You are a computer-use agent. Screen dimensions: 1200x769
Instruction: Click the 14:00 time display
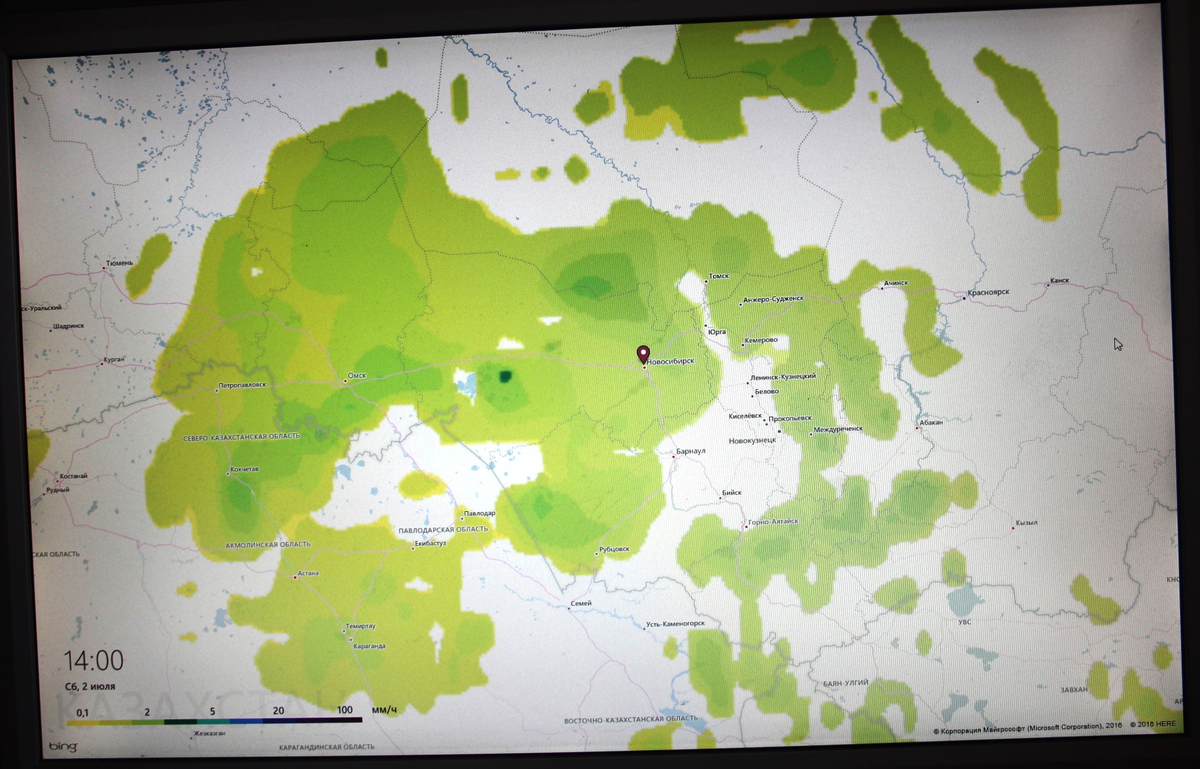pos(93,660)
